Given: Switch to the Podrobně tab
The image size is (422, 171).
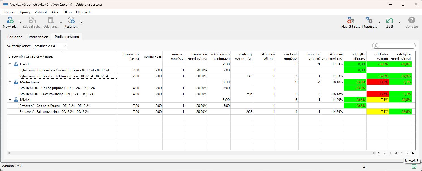Looking at the screenshot, I should tap(15, 37).
